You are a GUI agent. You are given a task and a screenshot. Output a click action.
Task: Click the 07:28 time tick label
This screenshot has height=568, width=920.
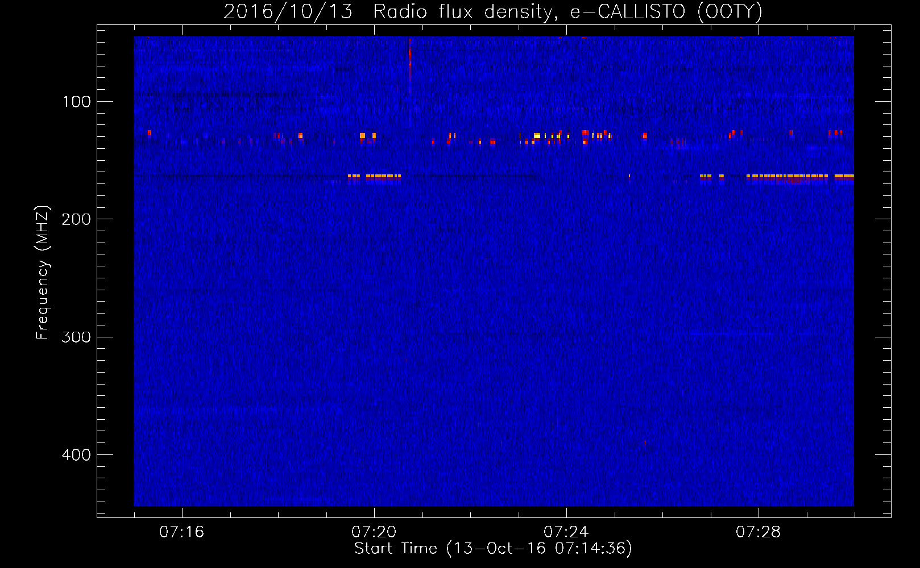click(759, 532)
